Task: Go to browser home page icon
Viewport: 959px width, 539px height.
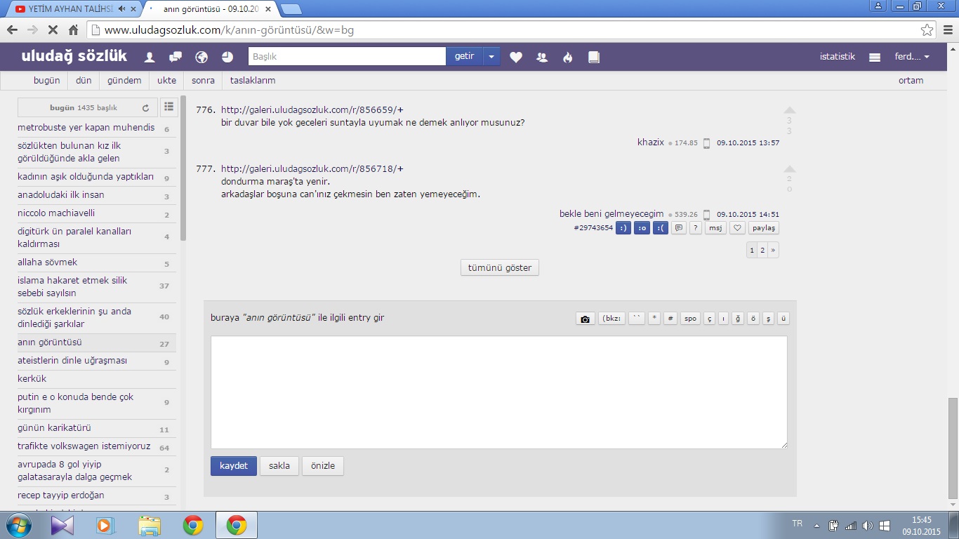Action: click(73, 30)
